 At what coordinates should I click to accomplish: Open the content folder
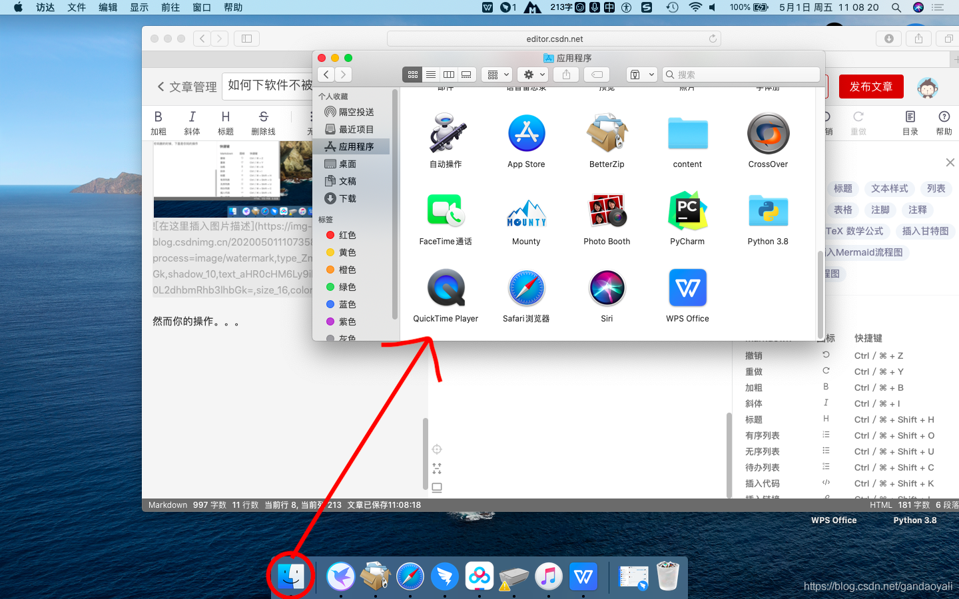point(687,133)
